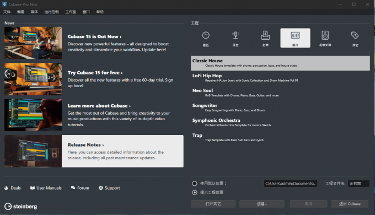Open Deals via the flame icon

pyautogui.click(x=6, y=188)
